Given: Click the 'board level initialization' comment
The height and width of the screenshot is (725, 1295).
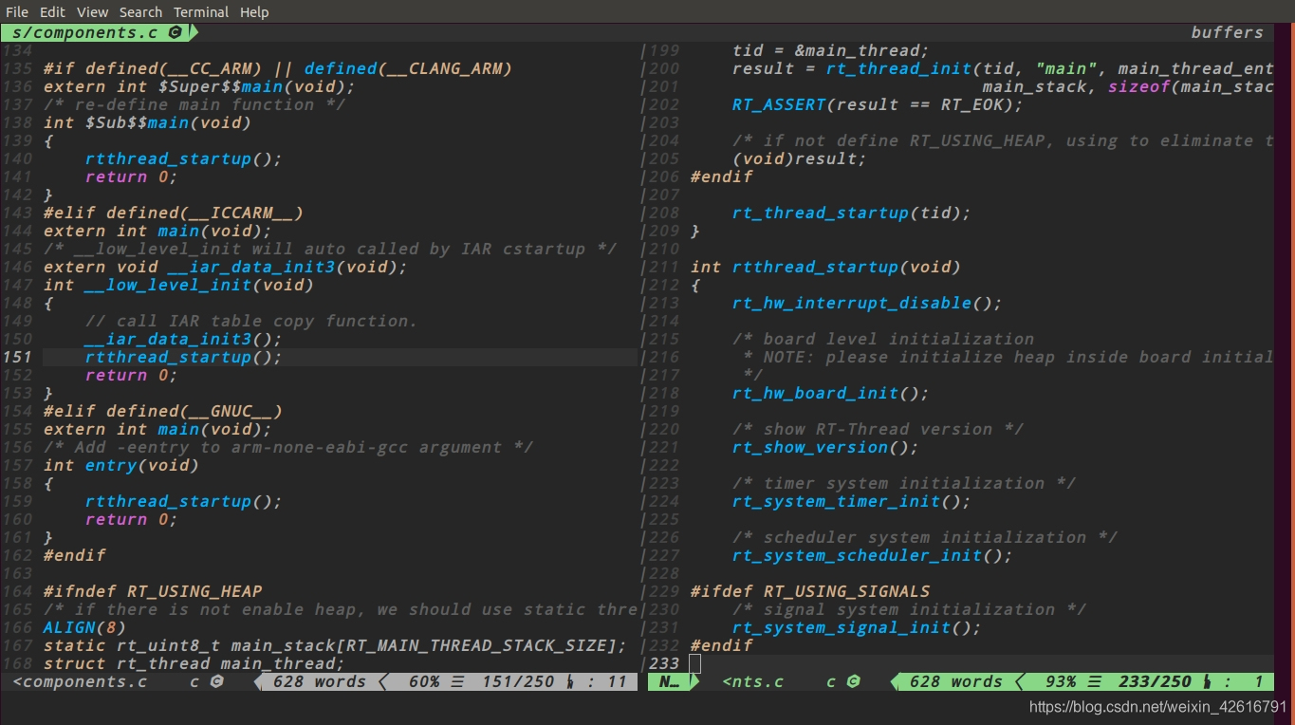Looking at the screenshot, I should point(883,340).
